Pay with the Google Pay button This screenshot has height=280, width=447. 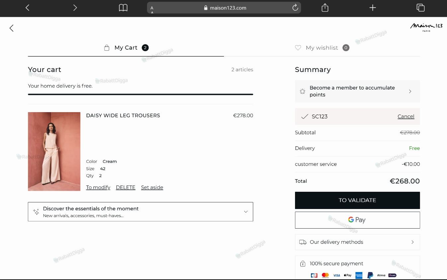click(357, 220)
